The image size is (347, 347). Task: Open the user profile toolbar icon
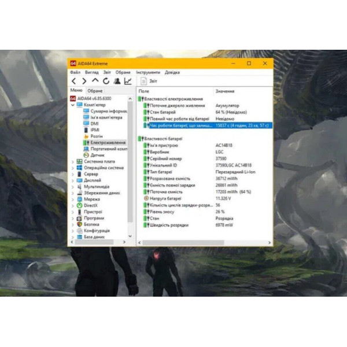[117, 81]
